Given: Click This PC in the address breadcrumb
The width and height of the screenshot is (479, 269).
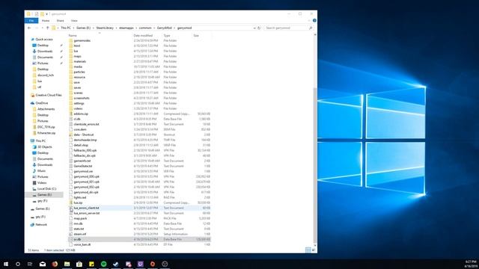Looking at the screenshot, I should tap(66, 28).
